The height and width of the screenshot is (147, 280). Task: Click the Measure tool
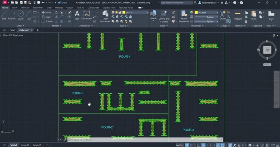[238, 15]
